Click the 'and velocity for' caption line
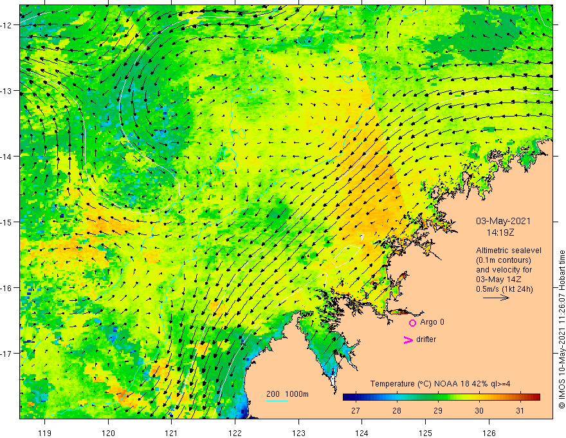 (x=504, y=270)
